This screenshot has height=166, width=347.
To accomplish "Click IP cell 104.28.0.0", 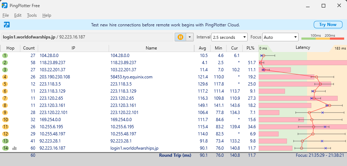I will click(x=49, y=56).
